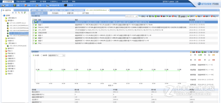221x103 pixels.
Task: Collapse the 服务器(6) tree node
Action: coord(4,20)
